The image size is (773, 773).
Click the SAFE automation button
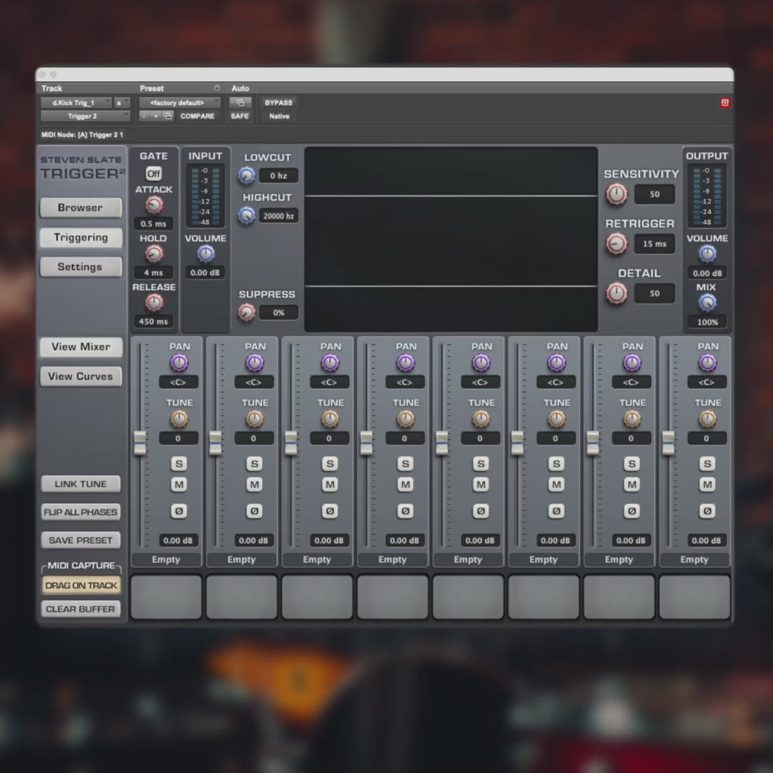(x=240, y=117)
